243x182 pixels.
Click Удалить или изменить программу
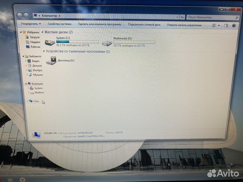100,24
